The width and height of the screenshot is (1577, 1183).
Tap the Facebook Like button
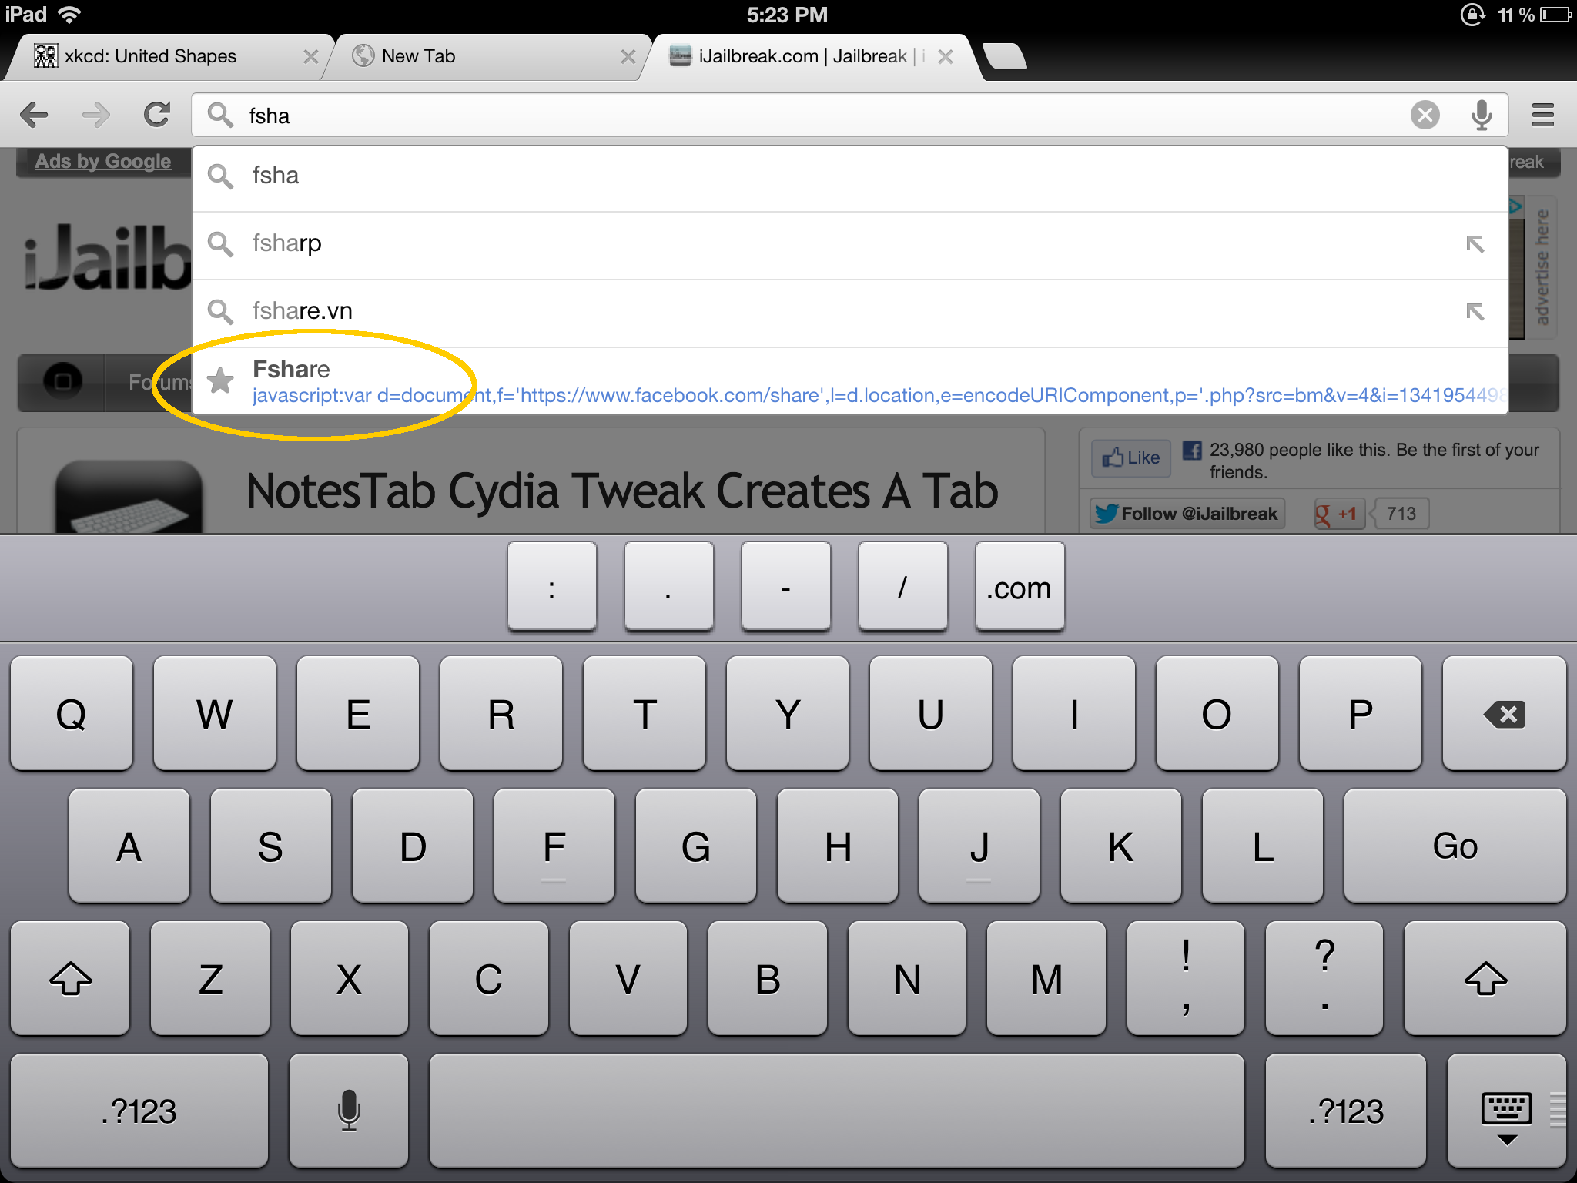pyautogui.click(x=1131, y=458)
